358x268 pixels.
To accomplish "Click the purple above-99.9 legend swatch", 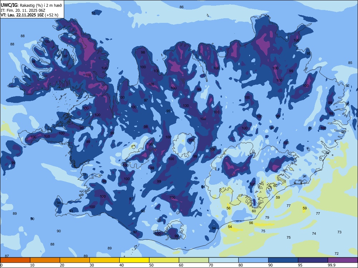I will pyautogui.click(x=343, y=260).
